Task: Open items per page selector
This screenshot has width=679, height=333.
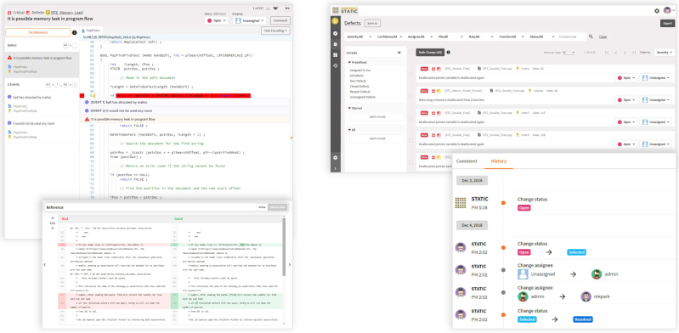Action: [x=569, y=53]
